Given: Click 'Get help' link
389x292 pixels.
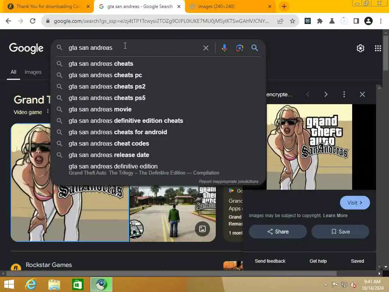Looking at the screenshot, I should click(x=318, y=261).
